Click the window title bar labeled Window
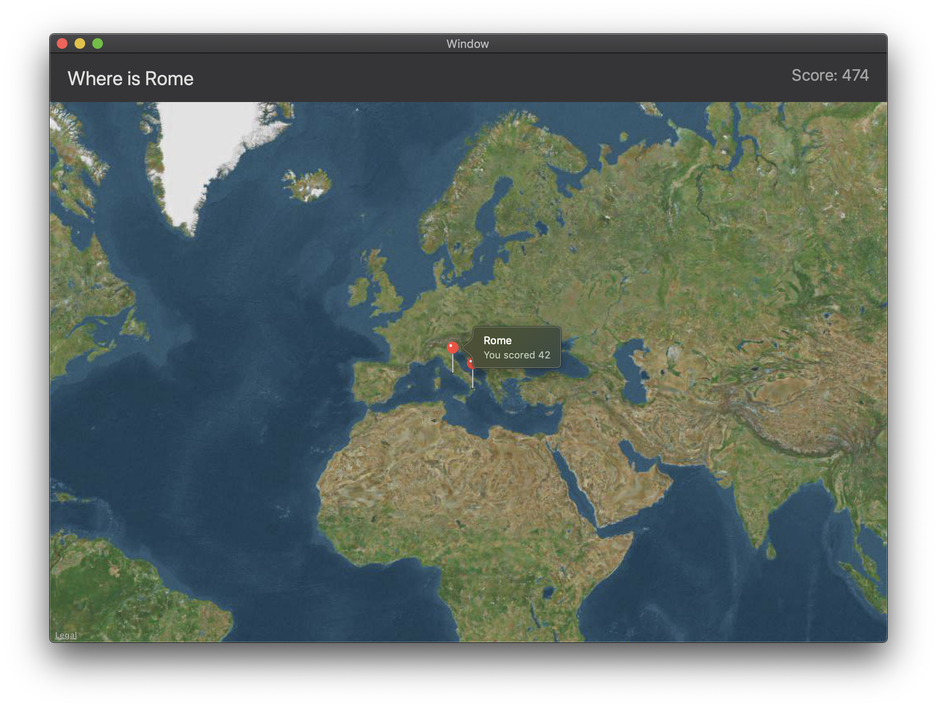937x708 pixels. pyautogui.click(x=468, y=43)
